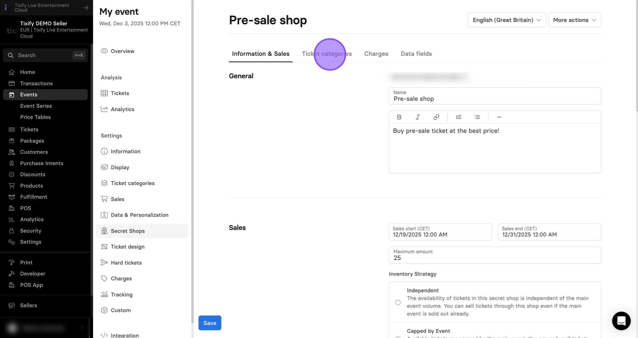Expand the More actions dropdown

(x=574, y=20)
